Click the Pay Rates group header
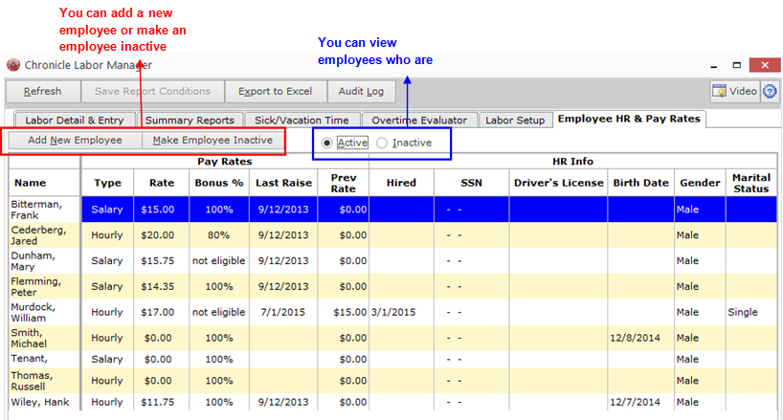 (x=225, y=162)
